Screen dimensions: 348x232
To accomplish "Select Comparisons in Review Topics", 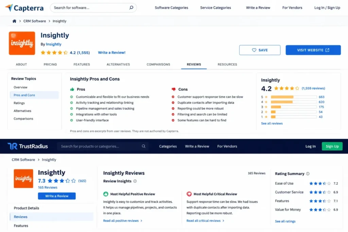I will 23,119.
